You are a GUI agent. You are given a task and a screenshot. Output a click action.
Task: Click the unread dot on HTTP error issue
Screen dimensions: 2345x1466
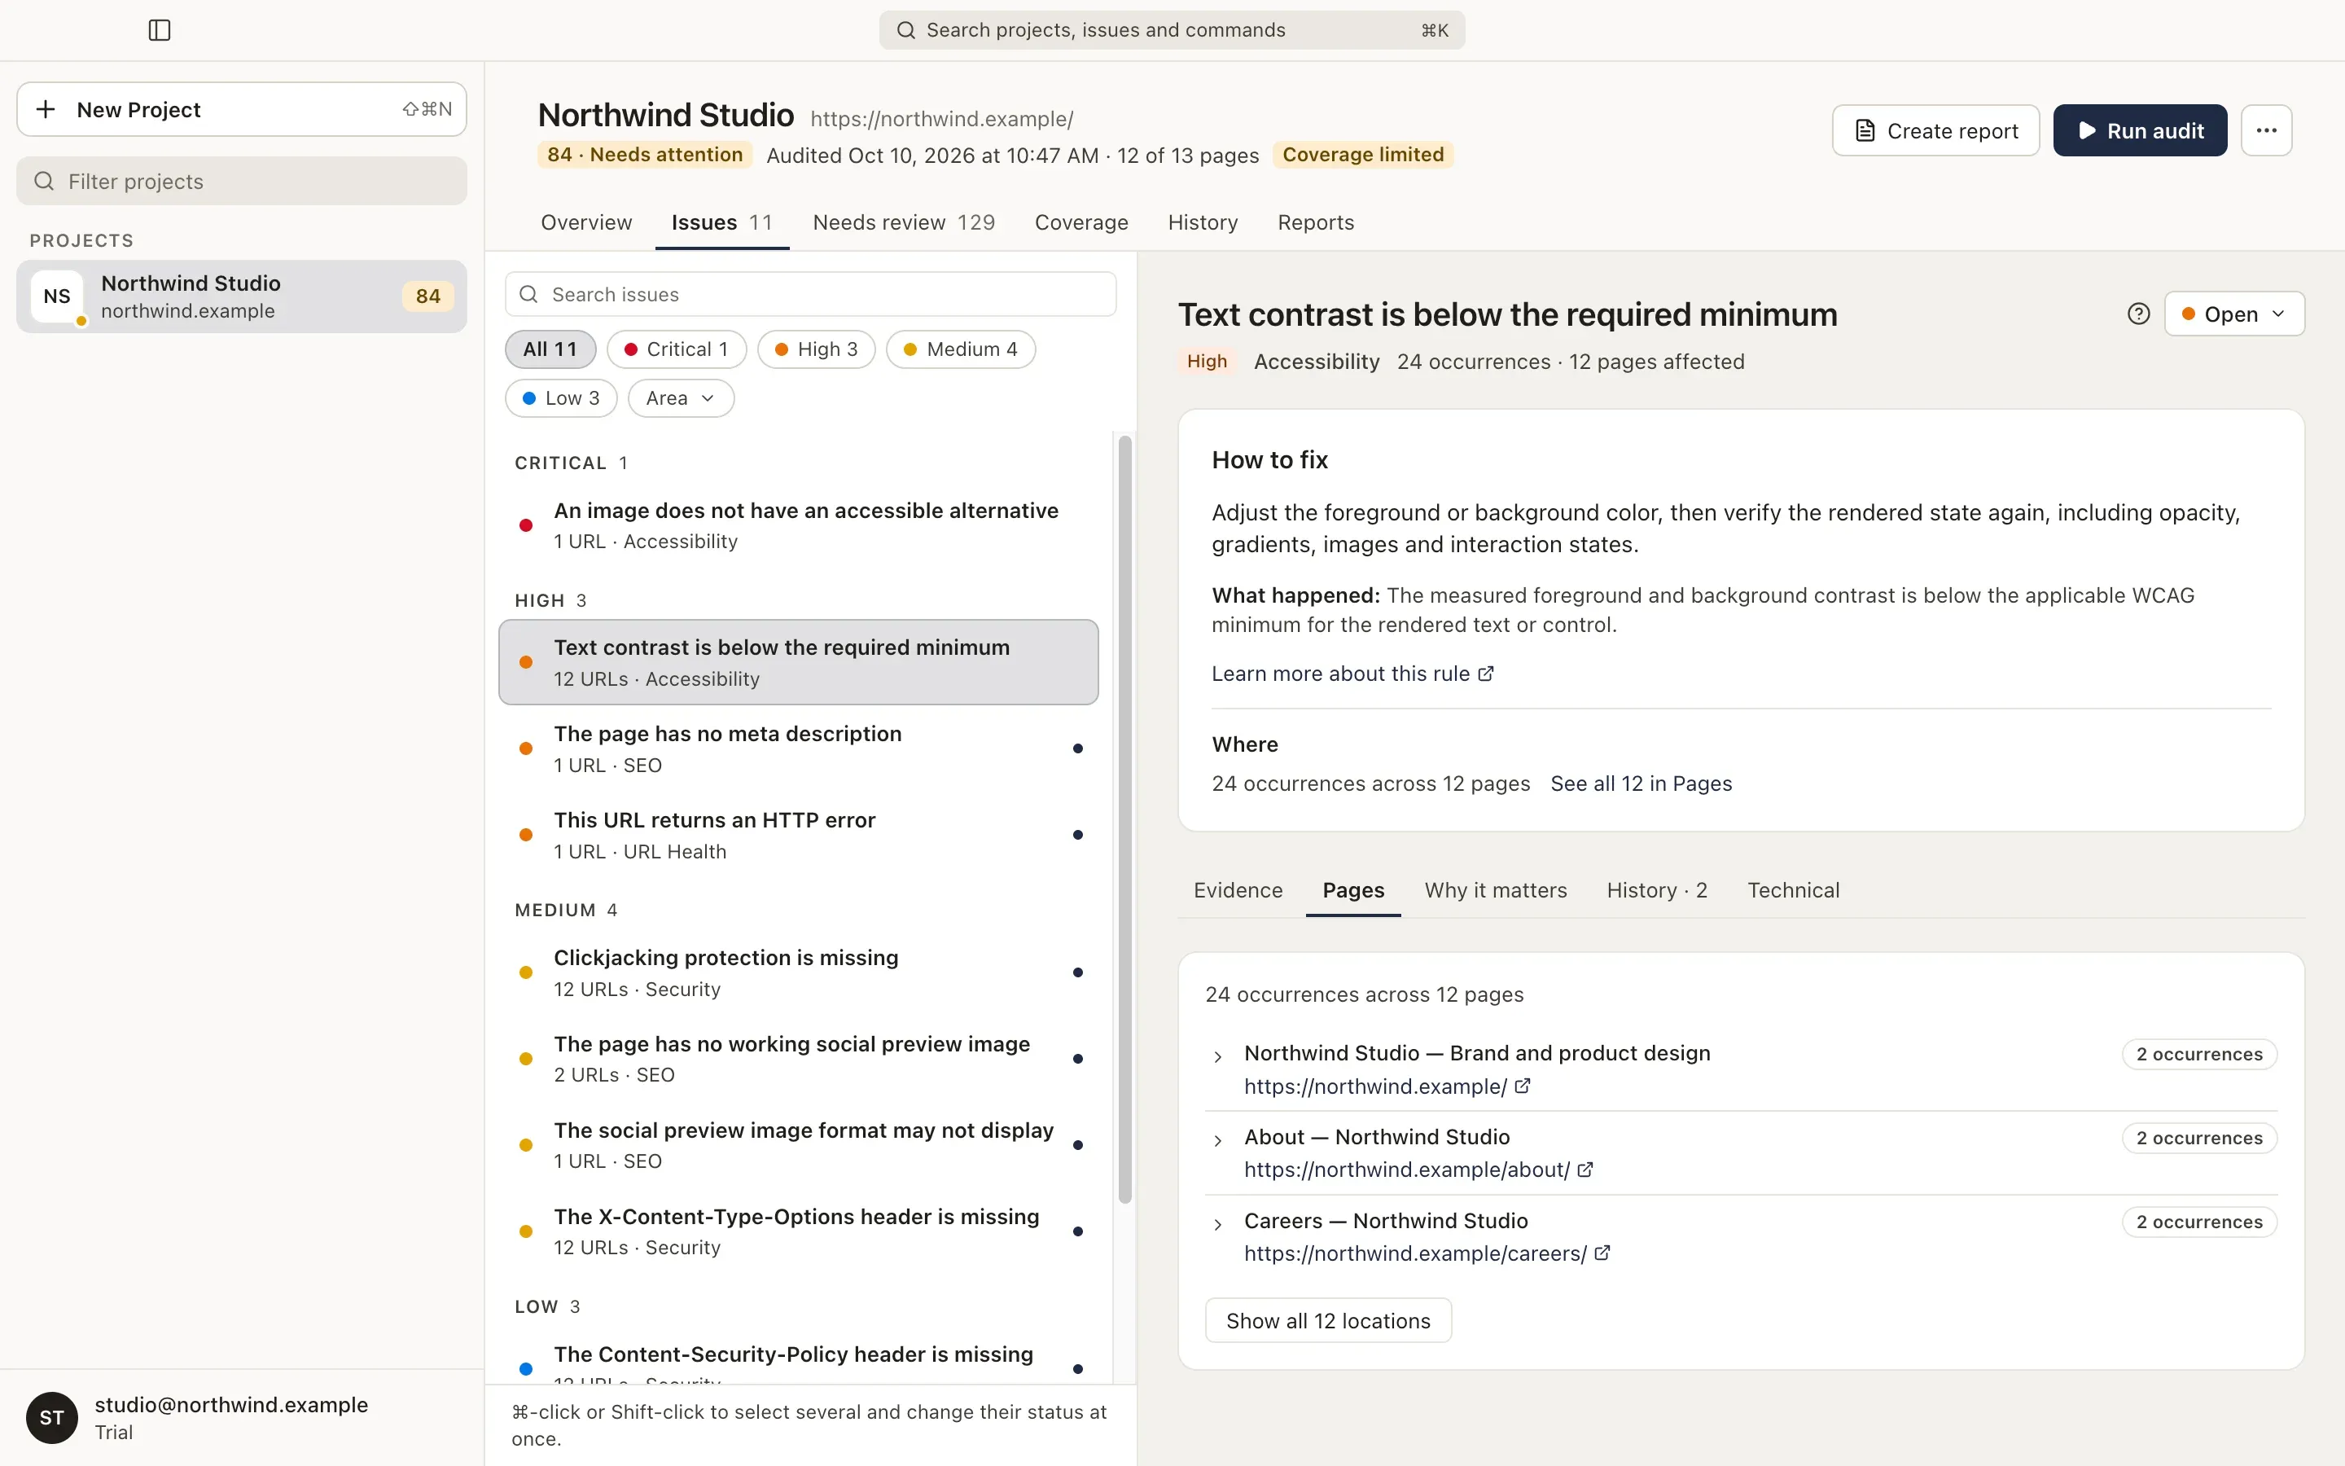(1077, 835)
